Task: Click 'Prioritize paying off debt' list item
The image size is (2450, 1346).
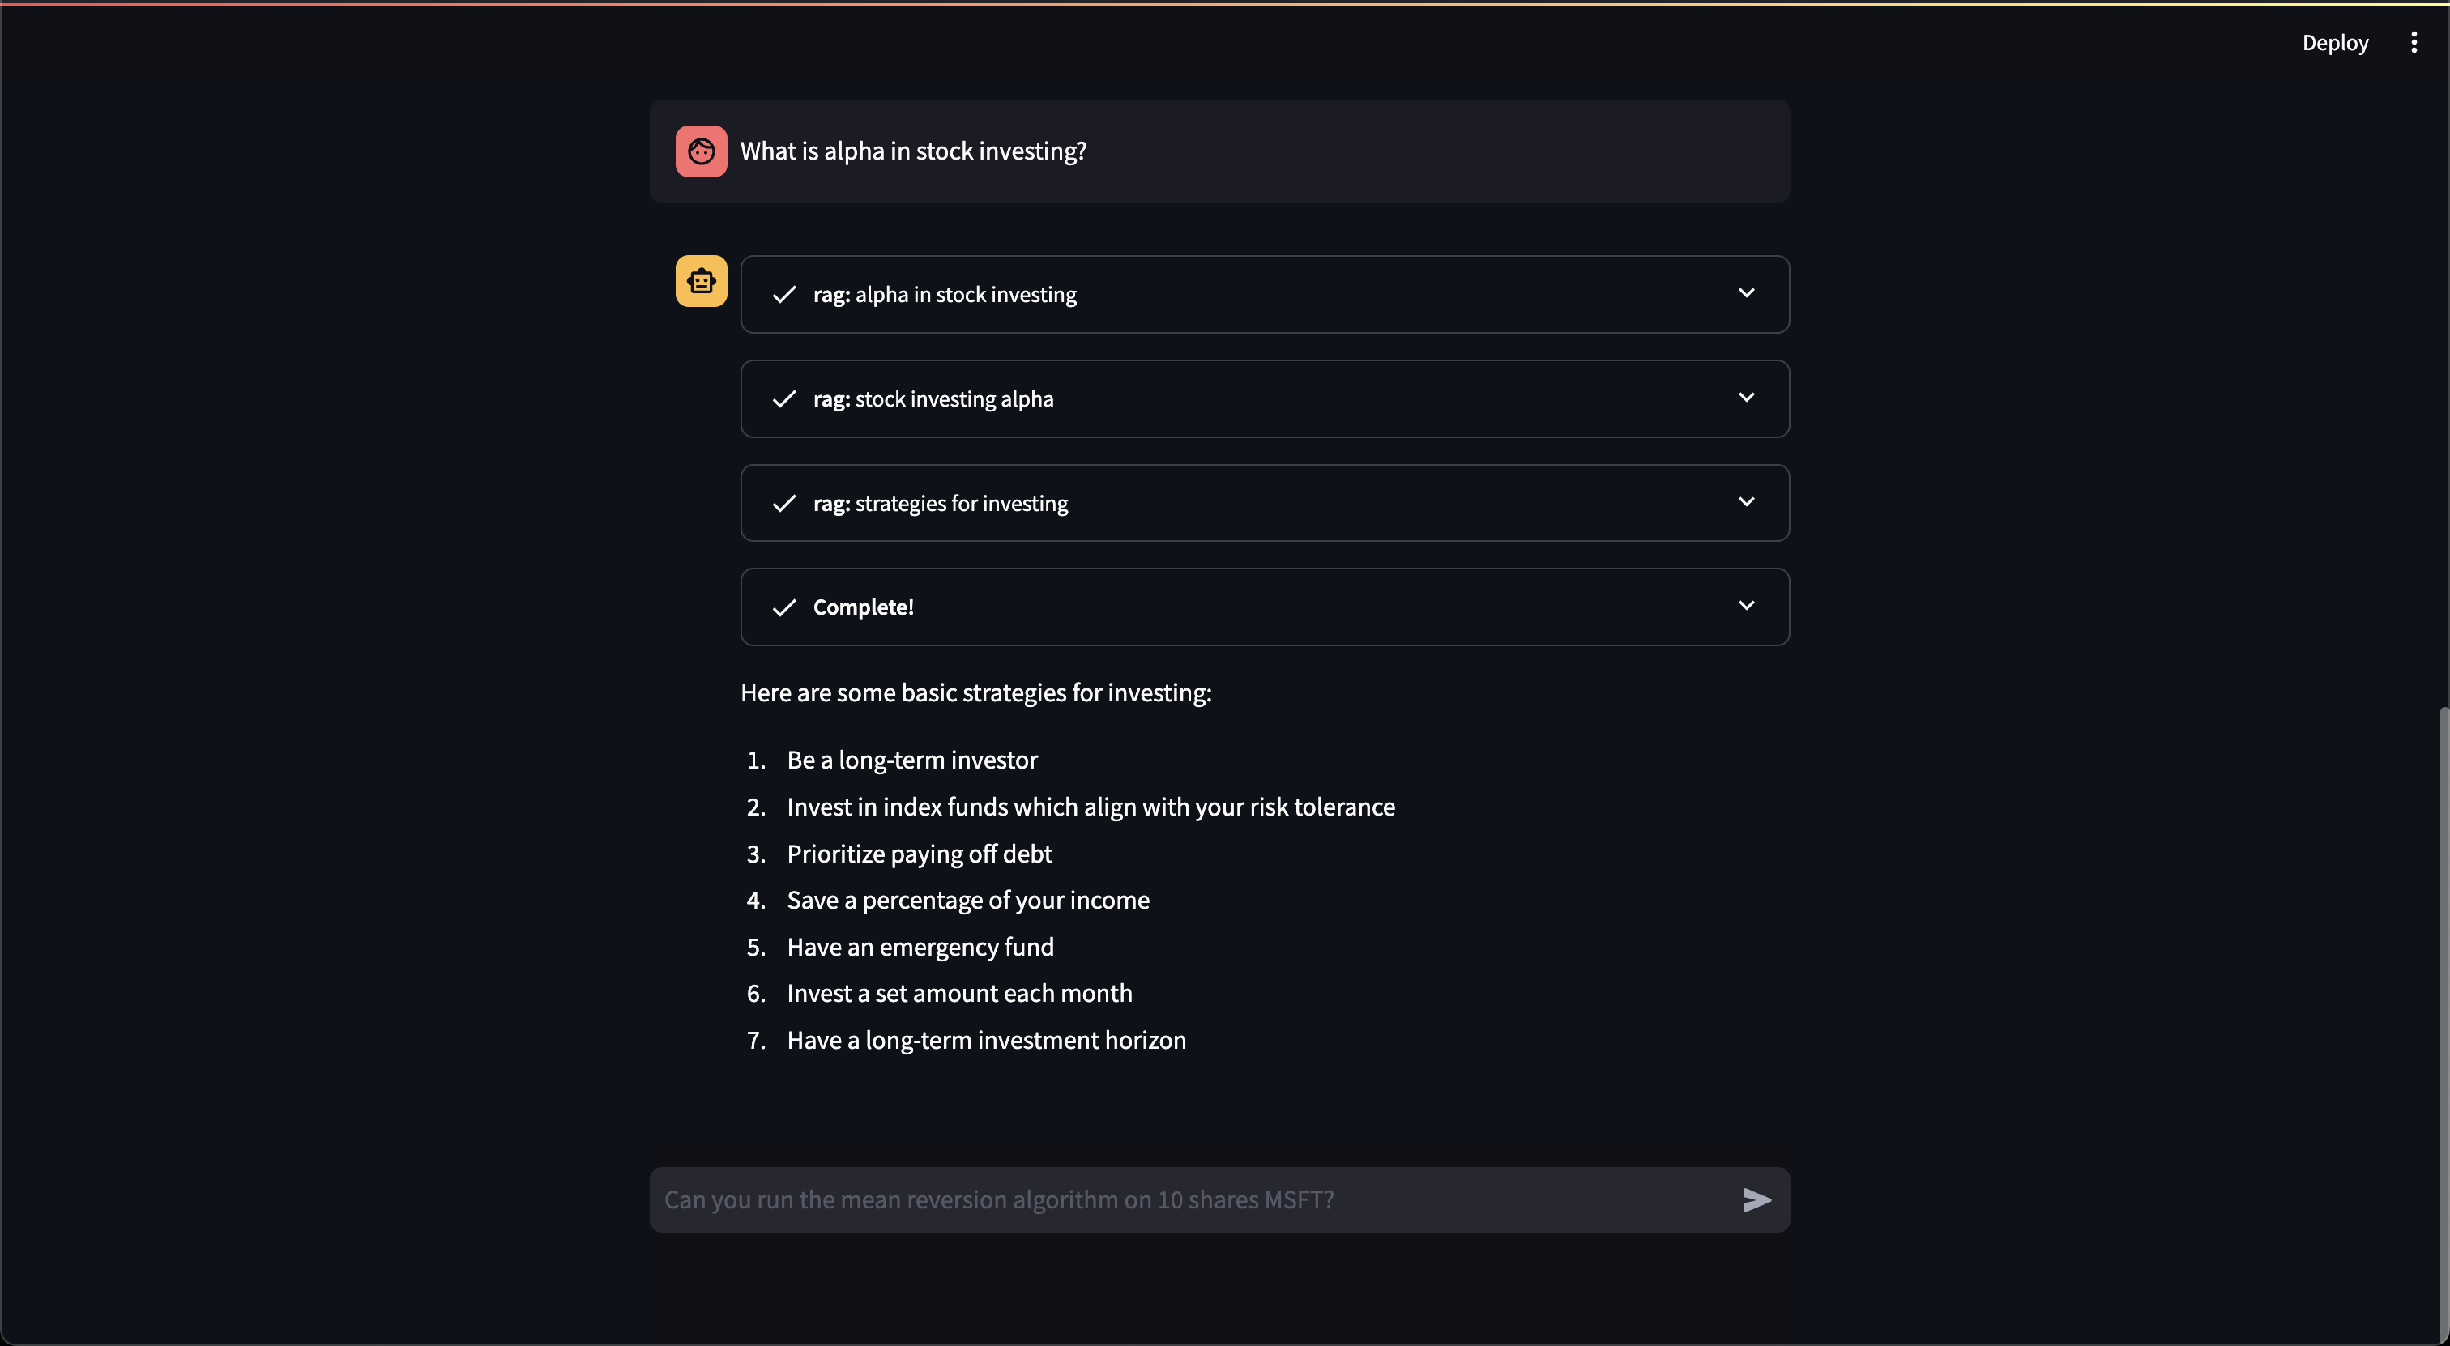Action: (919, 854)
